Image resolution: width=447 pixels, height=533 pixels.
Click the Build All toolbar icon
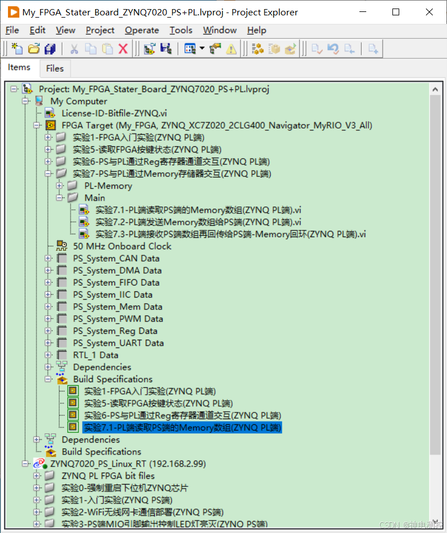258,48
